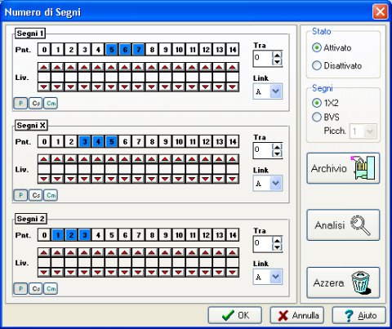Screen dimensions: 392x329
Task: Select the Disattivato radio button
Action: 337,65
